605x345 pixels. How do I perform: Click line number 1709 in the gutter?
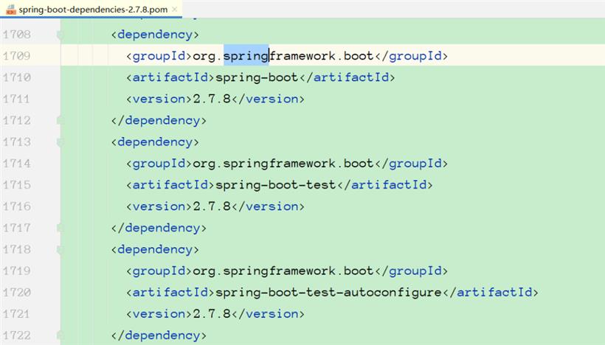pyautogui.click(x=16, y=56)
